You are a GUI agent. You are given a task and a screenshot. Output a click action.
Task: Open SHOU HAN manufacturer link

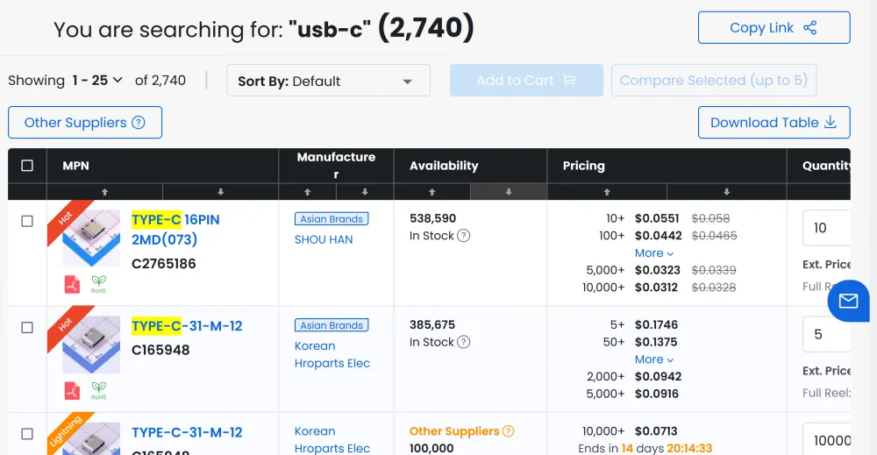click(324, 239)
